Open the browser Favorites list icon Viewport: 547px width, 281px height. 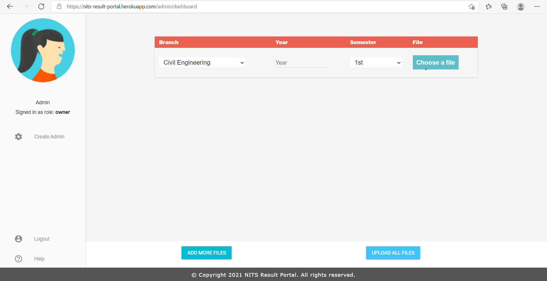point(489,7)
